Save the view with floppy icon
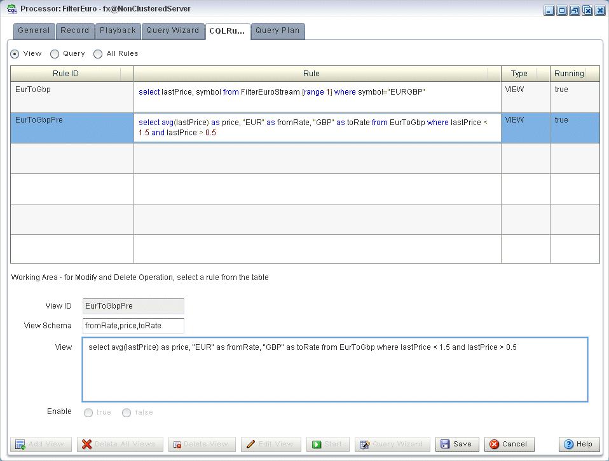 tap(445, 444)
